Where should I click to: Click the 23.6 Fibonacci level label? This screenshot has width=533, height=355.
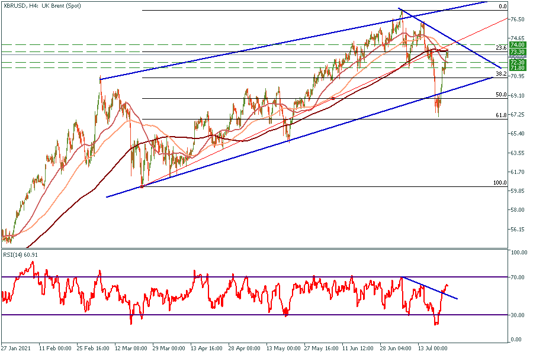click(500, 48)
